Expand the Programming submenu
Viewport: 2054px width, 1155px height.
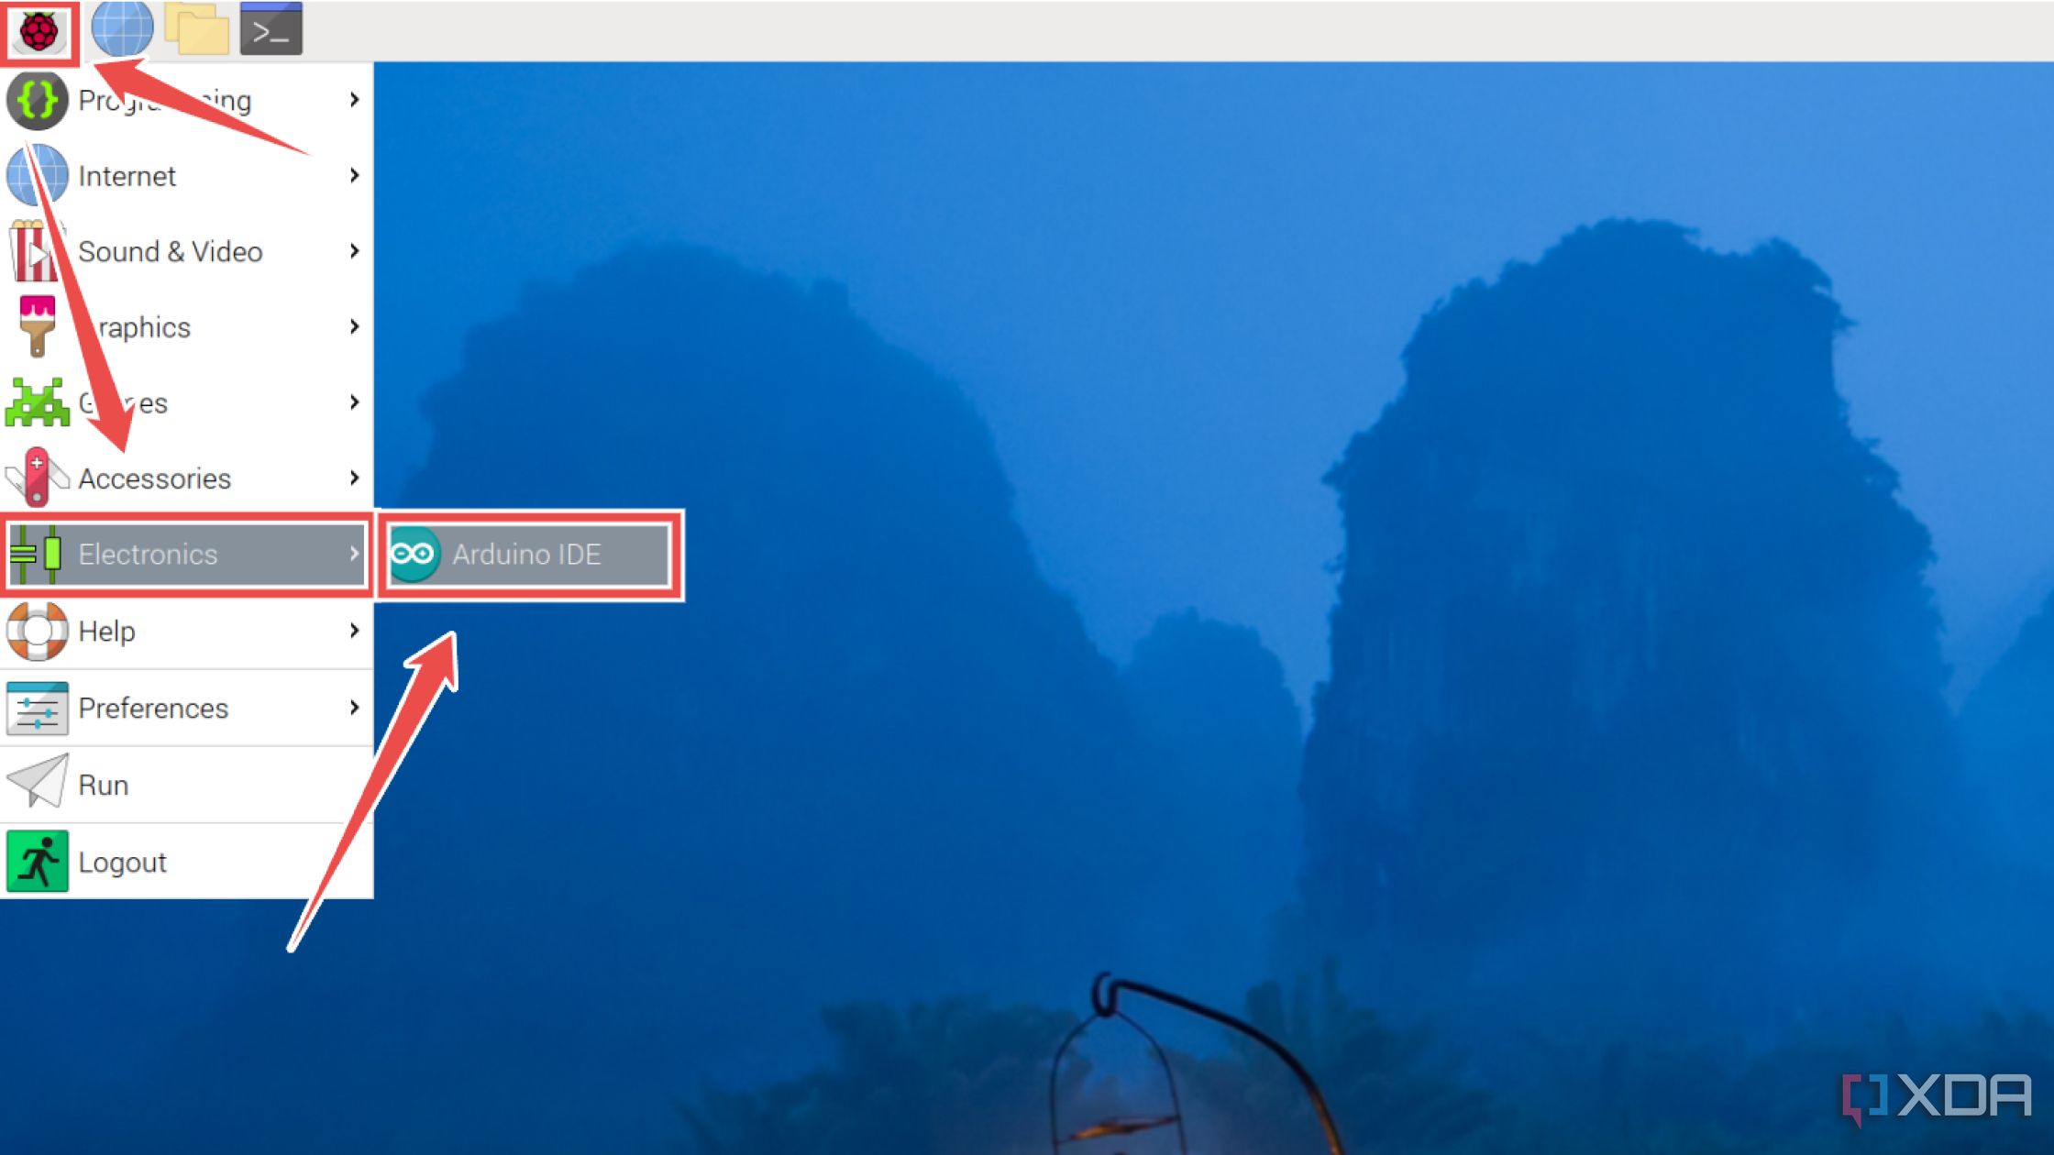tap(188, 99)
